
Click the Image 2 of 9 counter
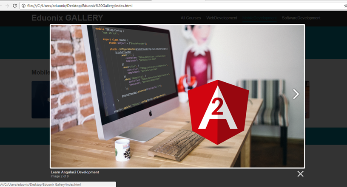60,176
